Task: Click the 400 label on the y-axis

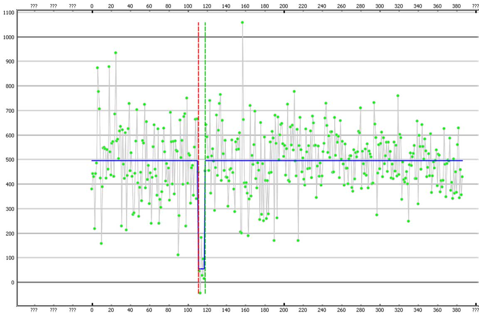Action: click(x=10, y=184)
